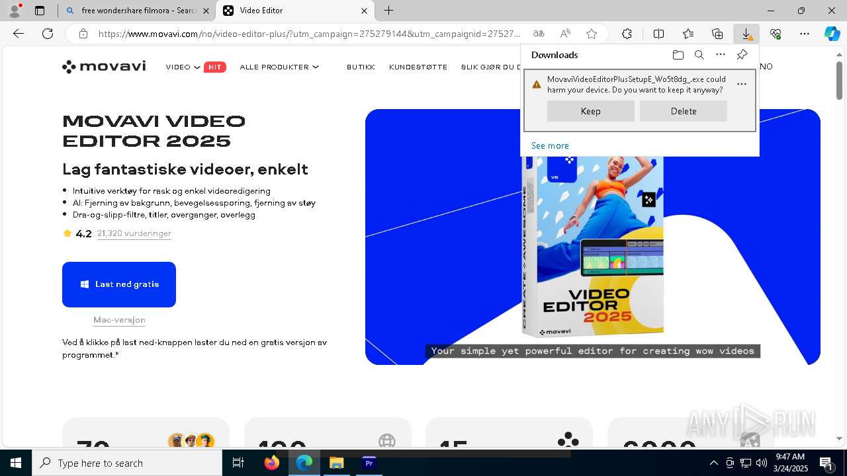The width and height of the screenshot is (847, 476).
Task: Click the Video Editor 2025 box image
Action: (x=592, y=246)
